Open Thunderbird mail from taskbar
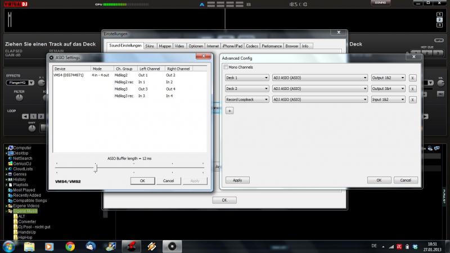This screenshot has width=450, height=253. tap(91, 246)
